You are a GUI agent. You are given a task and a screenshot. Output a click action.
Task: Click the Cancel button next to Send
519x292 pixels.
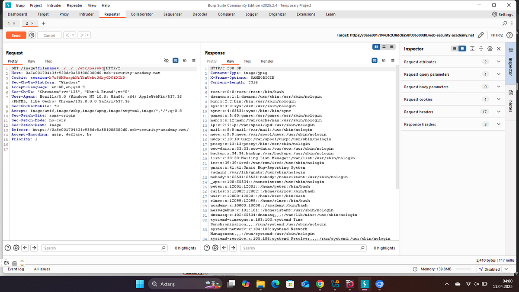coord(49,35)
